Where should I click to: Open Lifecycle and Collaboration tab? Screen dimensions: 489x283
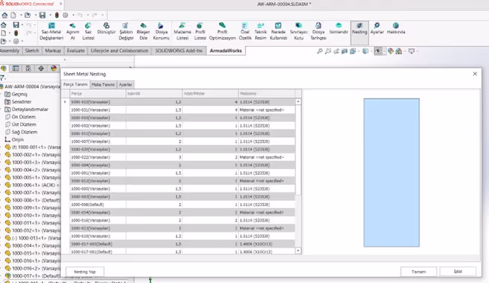tap(119, 50)
